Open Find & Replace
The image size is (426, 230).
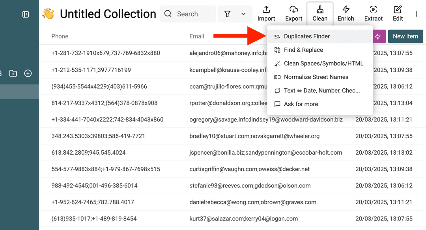(303, 50)
